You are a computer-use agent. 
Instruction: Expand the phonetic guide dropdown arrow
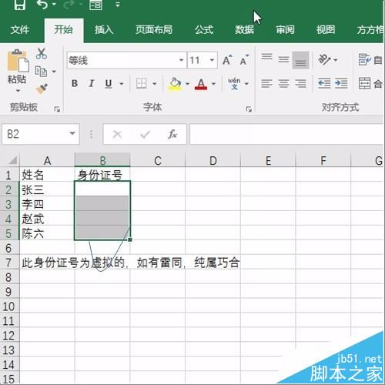coord(246,84)
